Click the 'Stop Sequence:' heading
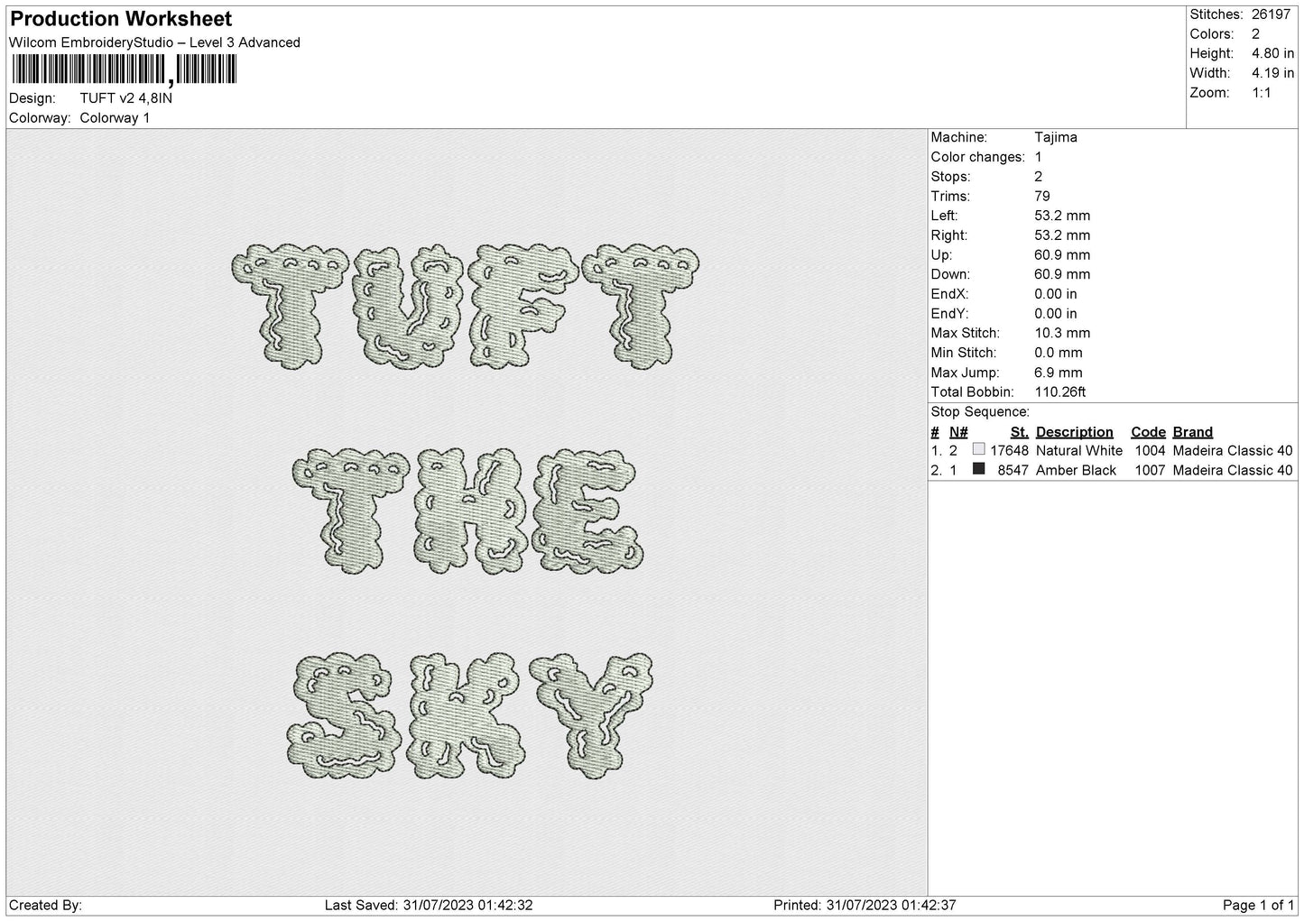The image size is (1304, 921). tap(979, 412)
